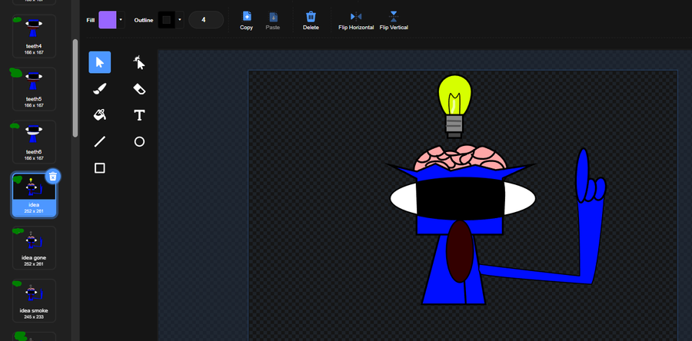
Task: Expand the Fill color dropdown arrow
Action: coord(121,20)
